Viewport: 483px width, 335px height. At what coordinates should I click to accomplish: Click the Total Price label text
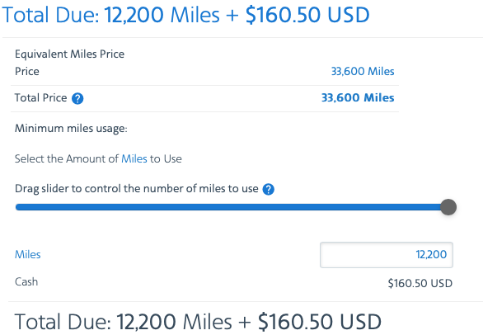[40, 98]
